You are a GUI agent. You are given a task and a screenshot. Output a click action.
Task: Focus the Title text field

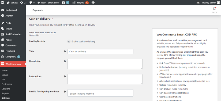pos(100,51)
